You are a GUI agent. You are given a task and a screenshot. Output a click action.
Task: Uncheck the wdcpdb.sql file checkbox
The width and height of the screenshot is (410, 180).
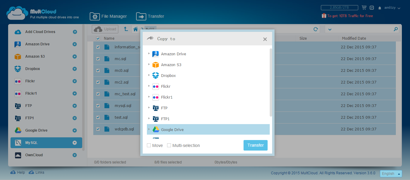(x=98, y=129)
